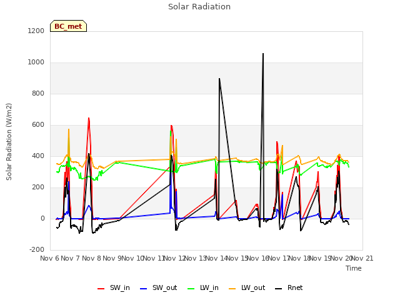Click the orange LW_out legend marker
Viewport: 400px width, 300px height.
click(232, 289)
